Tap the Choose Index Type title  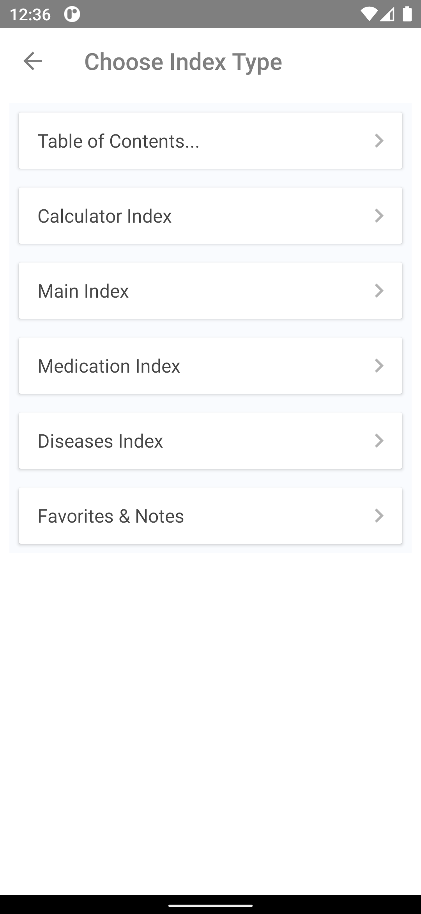(183, 62)
